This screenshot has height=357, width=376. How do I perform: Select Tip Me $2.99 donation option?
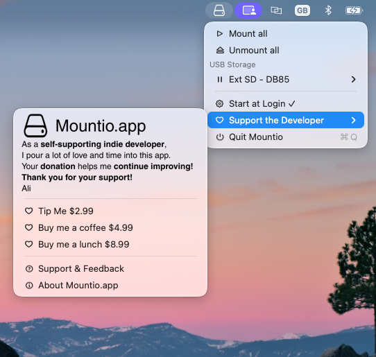pos(110,211)
